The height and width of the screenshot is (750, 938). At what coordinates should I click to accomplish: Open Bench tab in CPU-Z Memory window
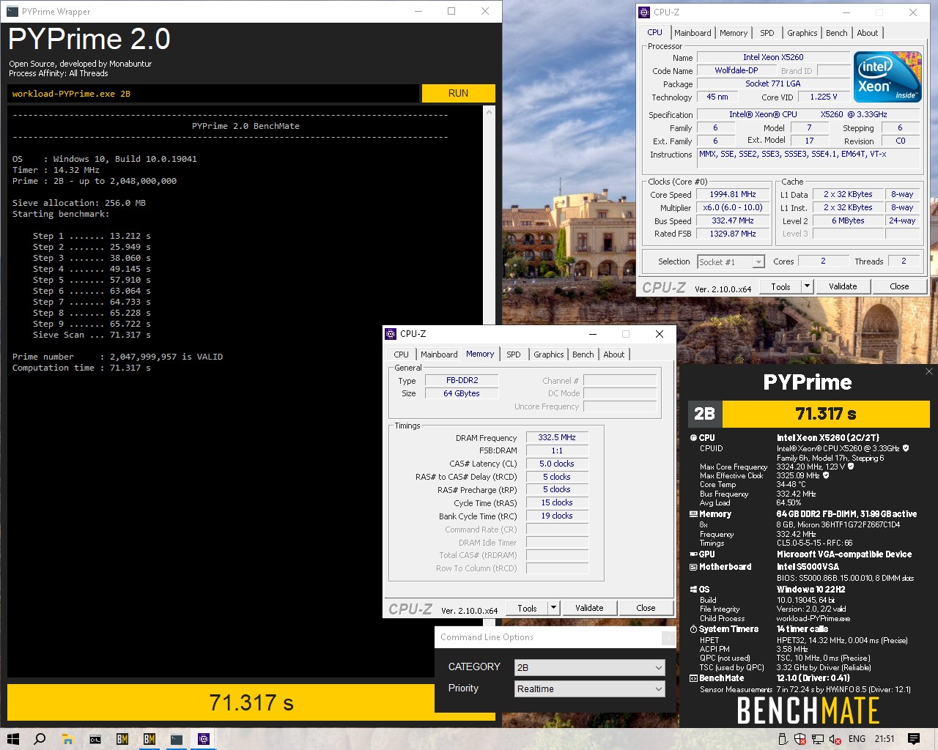pyautogui.click(x=583, y=354)
